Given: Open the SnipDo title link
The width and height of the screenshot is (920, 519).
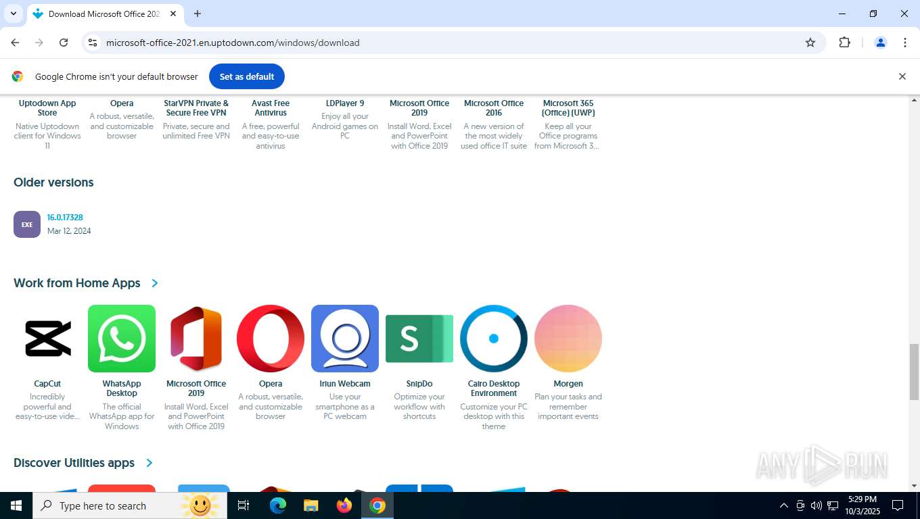Looking at the screenshot, I should pos(419,384).
